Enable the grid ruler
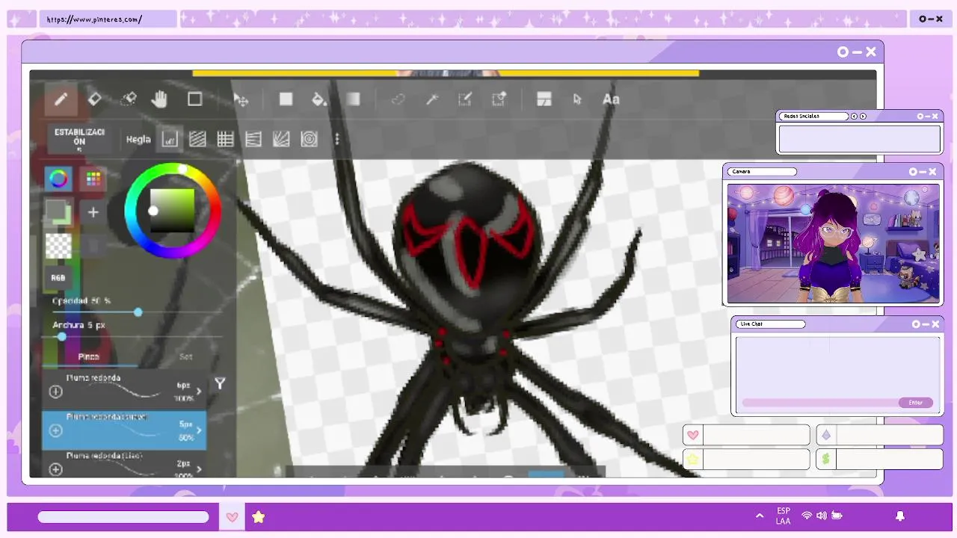Screen dimensions: 957x538 tap(225, 139)
